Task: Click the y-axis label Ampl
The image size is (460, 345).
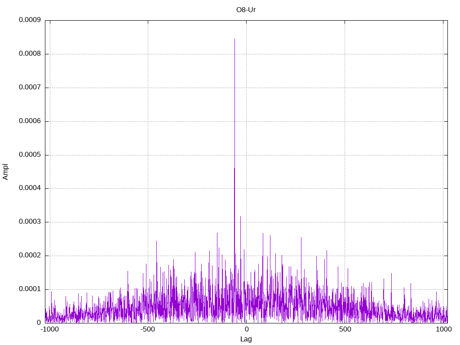Action: pyautogui.click(x=5, y=172)
